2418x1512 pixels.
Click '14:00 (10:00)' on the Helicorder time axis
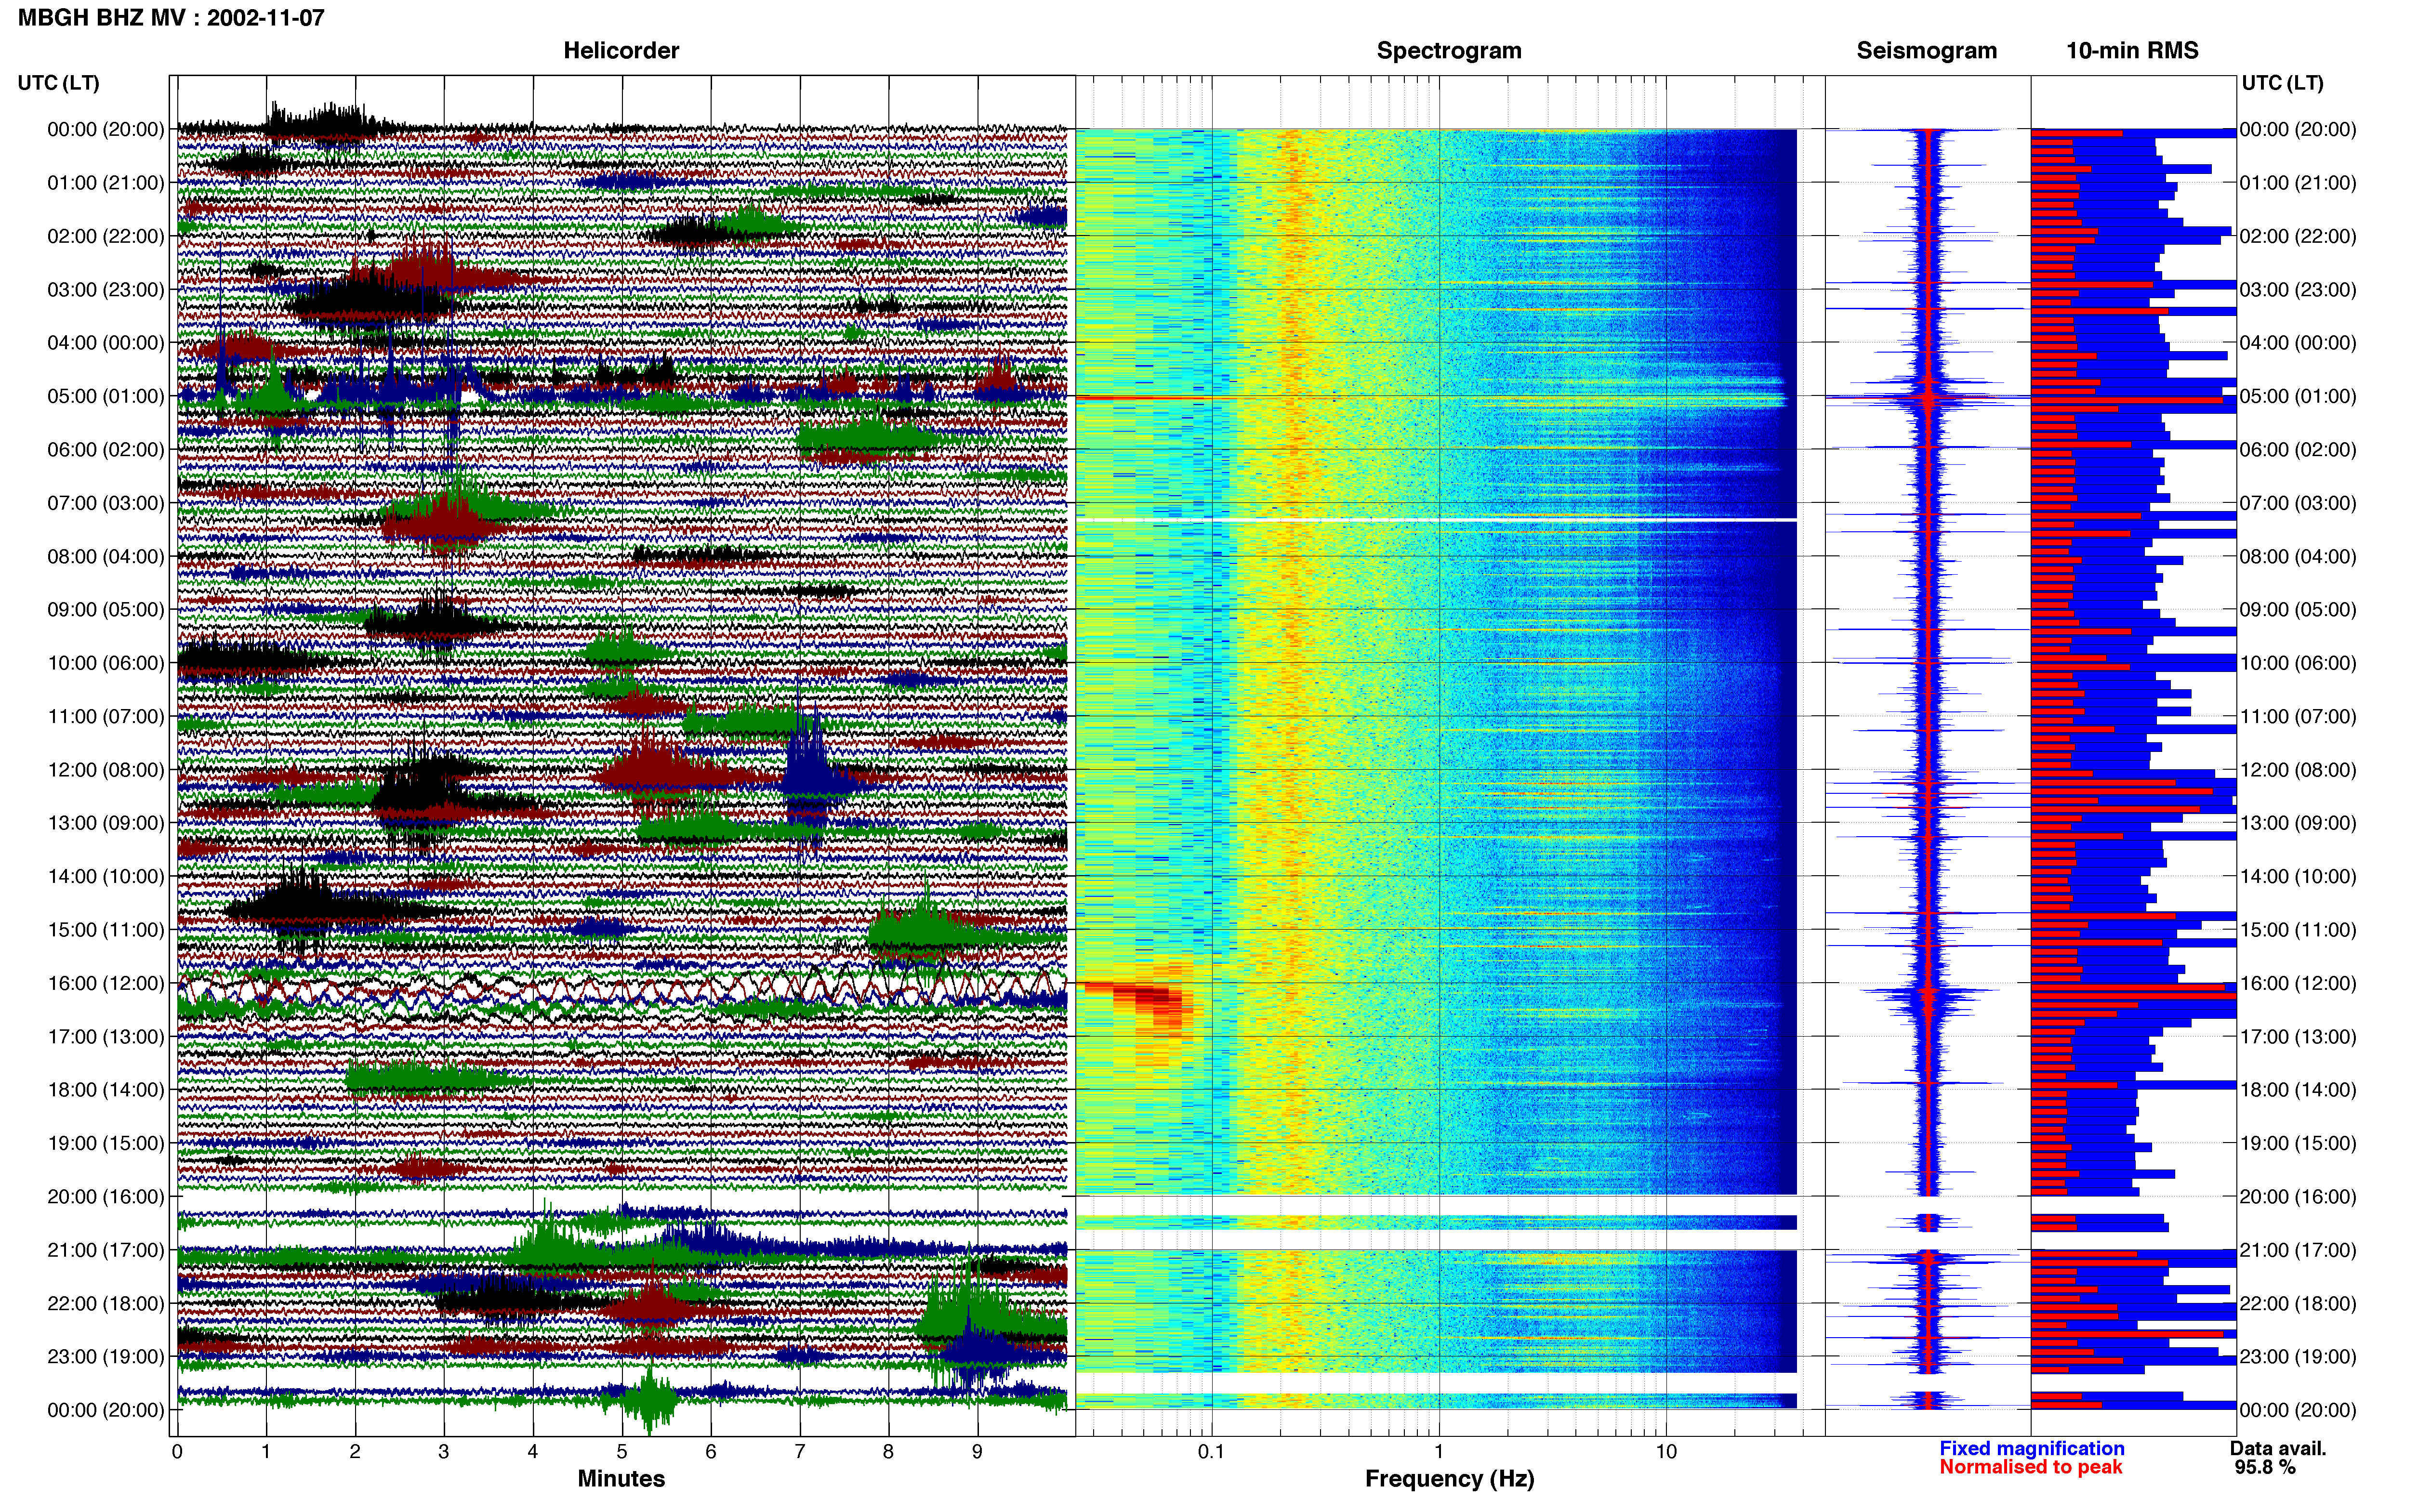coord(106,877)
